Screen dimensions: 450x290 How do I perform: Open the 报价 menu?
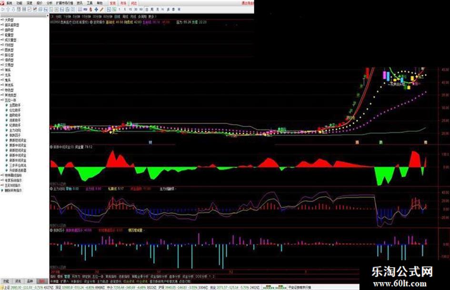[40, 3]
